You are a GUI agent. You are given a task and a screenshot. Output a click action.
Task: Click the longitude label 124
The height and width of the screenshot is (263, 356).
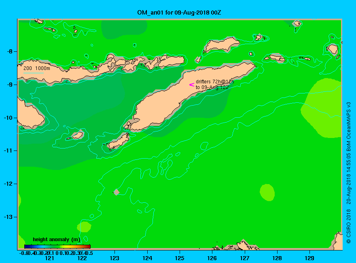pos(147,258)
